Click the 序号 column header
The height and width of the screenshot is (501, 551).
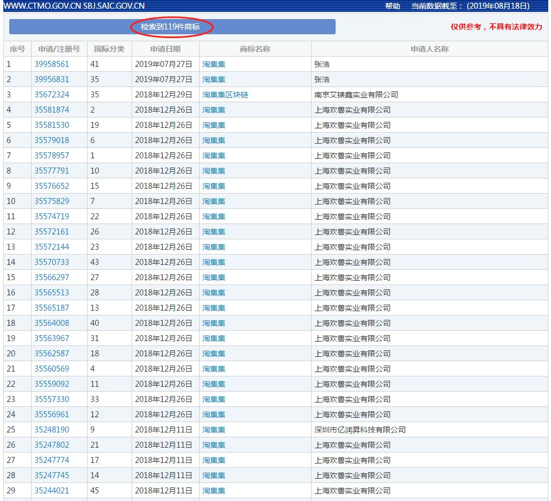tap(17, 49)
